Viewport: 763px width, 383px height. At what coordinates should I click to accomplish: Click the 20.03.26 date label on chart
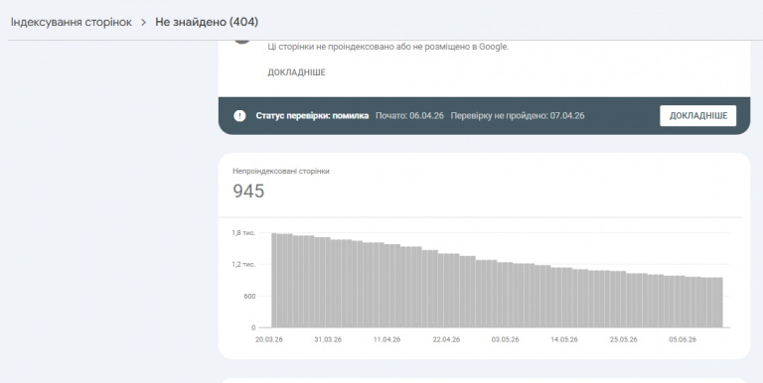click(269, 339)
